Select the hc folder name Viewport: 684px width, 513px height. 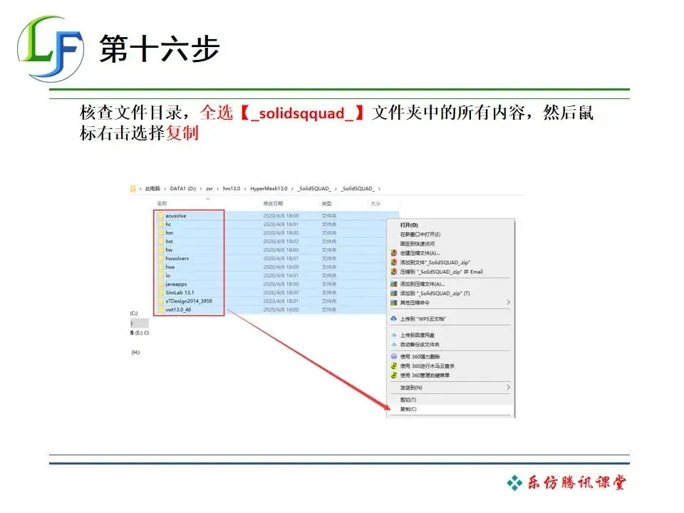pyautogui.click(x=168, y=224)
